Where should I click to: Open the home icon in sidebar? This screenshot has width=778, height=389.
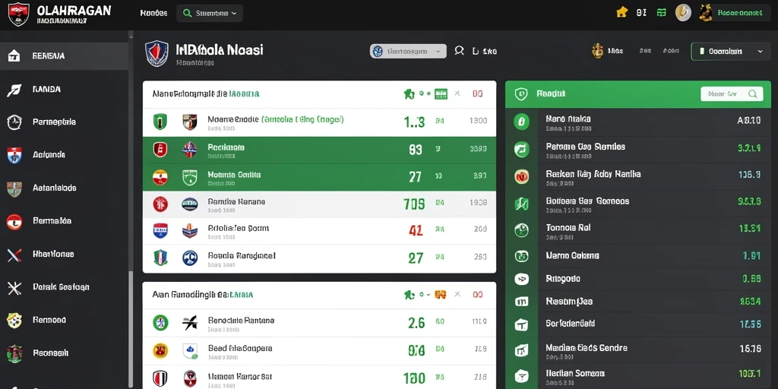[x=14, y=55]
